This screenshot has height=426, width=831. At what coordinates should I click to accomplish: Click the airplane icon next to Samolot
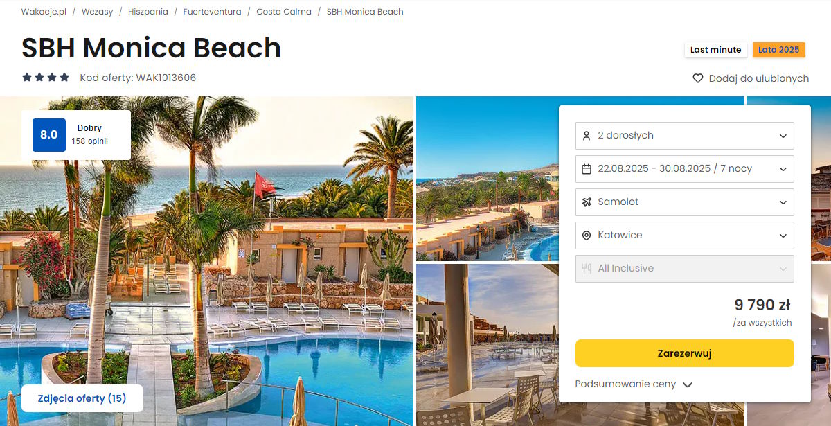(x=587, y=202)
